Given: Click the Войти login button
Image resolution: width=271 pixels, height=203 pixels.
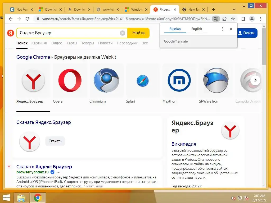Looking at the screenshot, I should tap(247, 33).
